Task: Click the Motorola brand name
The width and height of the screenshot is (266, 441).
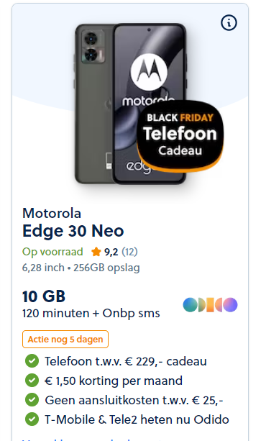Action: (x=52, y=213)
